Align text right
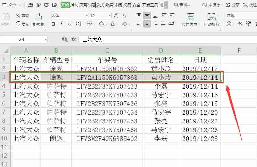This screenshot has width=257, height=167. click(x=155, y=24)
